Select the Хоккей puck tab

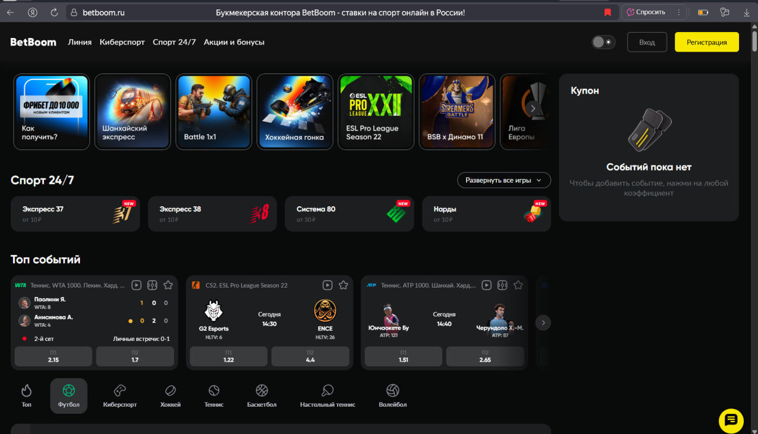pyautogui.click(x=171, y=395)
